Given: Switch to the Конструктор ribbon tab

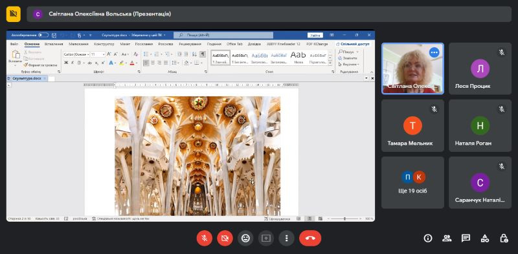Looking at the screenshot, I should coord(104,44).
